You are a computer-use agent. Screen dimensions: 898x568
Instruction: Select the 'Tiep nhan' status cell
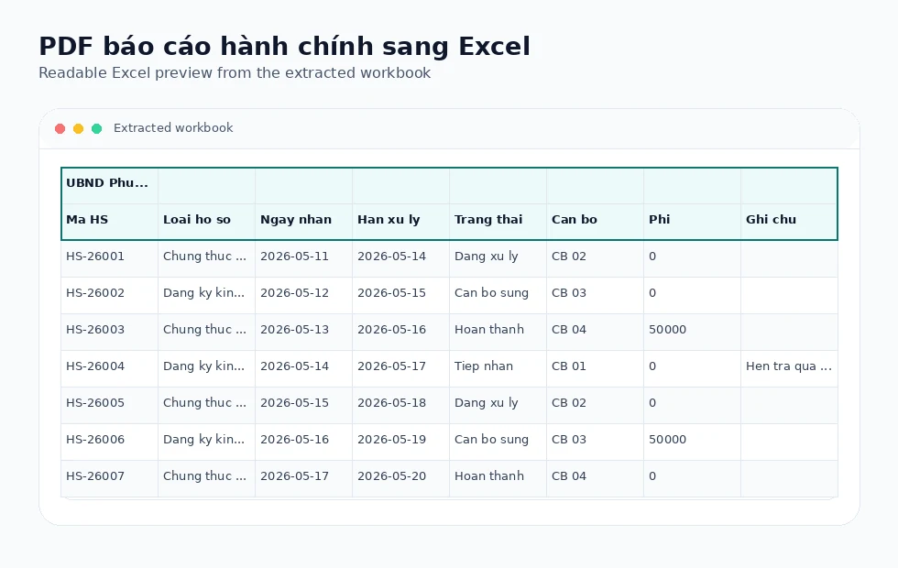coord(498,368)
